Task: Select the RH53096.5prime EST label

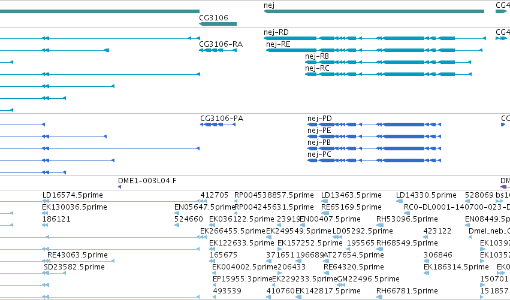Action: (407, 219)
